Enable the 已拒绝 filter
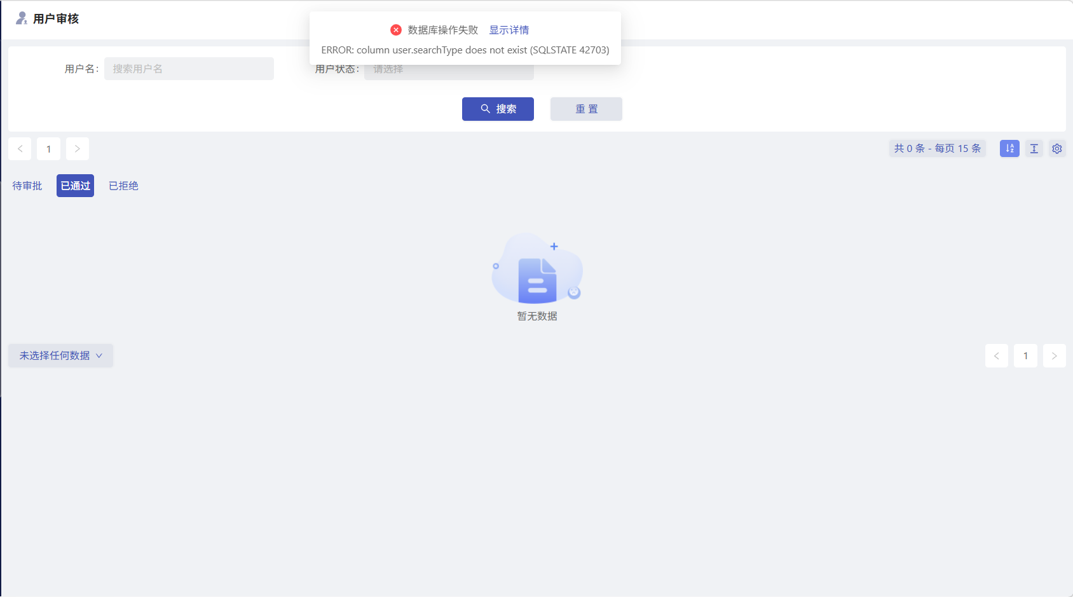The height and width of the screenshot is (597, 1073). click(123, 185)
